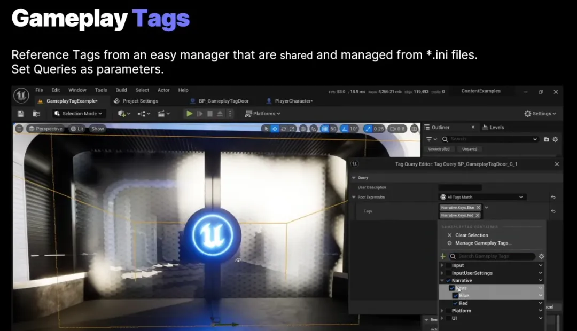
Task: Open Outliner filter options icon
Action: [x=431, y=139]
